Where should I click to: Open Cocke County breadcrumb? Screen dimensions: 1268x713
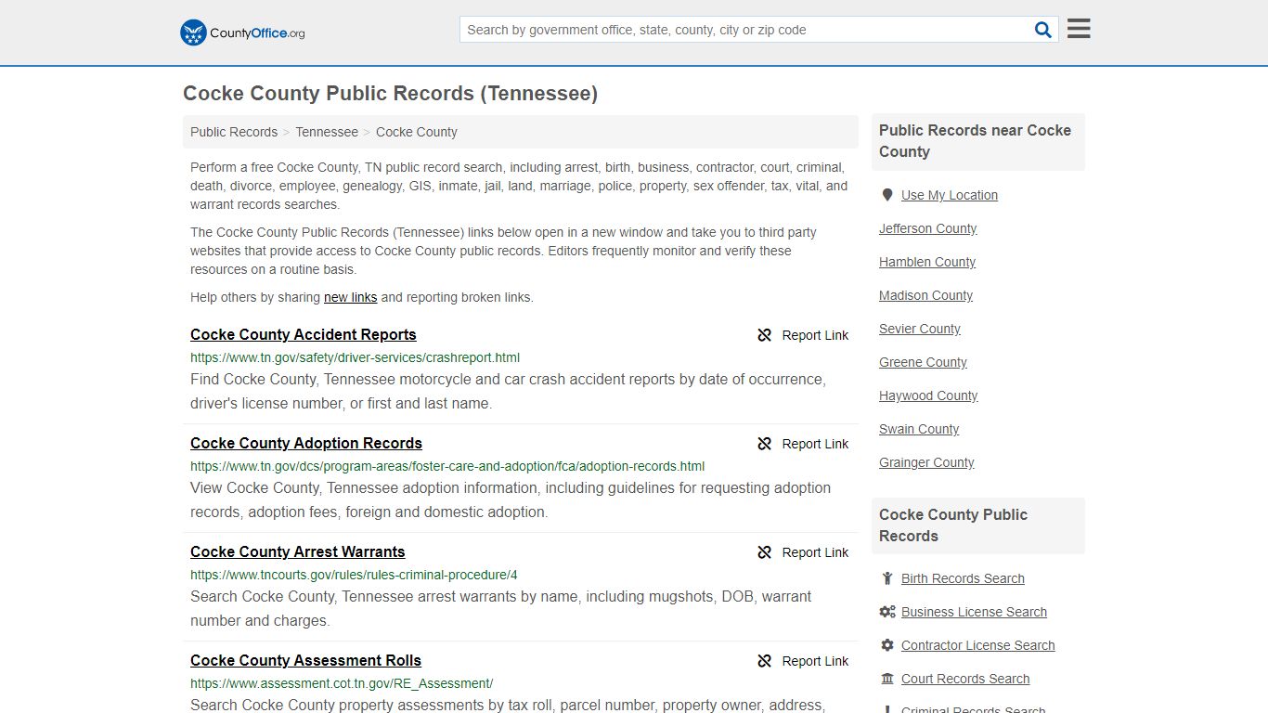pyautogui.click(x=417, y=132)
